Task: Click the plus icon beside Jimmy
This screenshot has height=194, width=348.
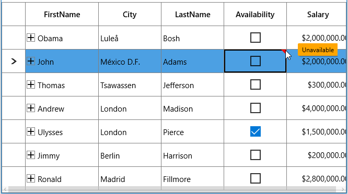Action: click(31, 155)
